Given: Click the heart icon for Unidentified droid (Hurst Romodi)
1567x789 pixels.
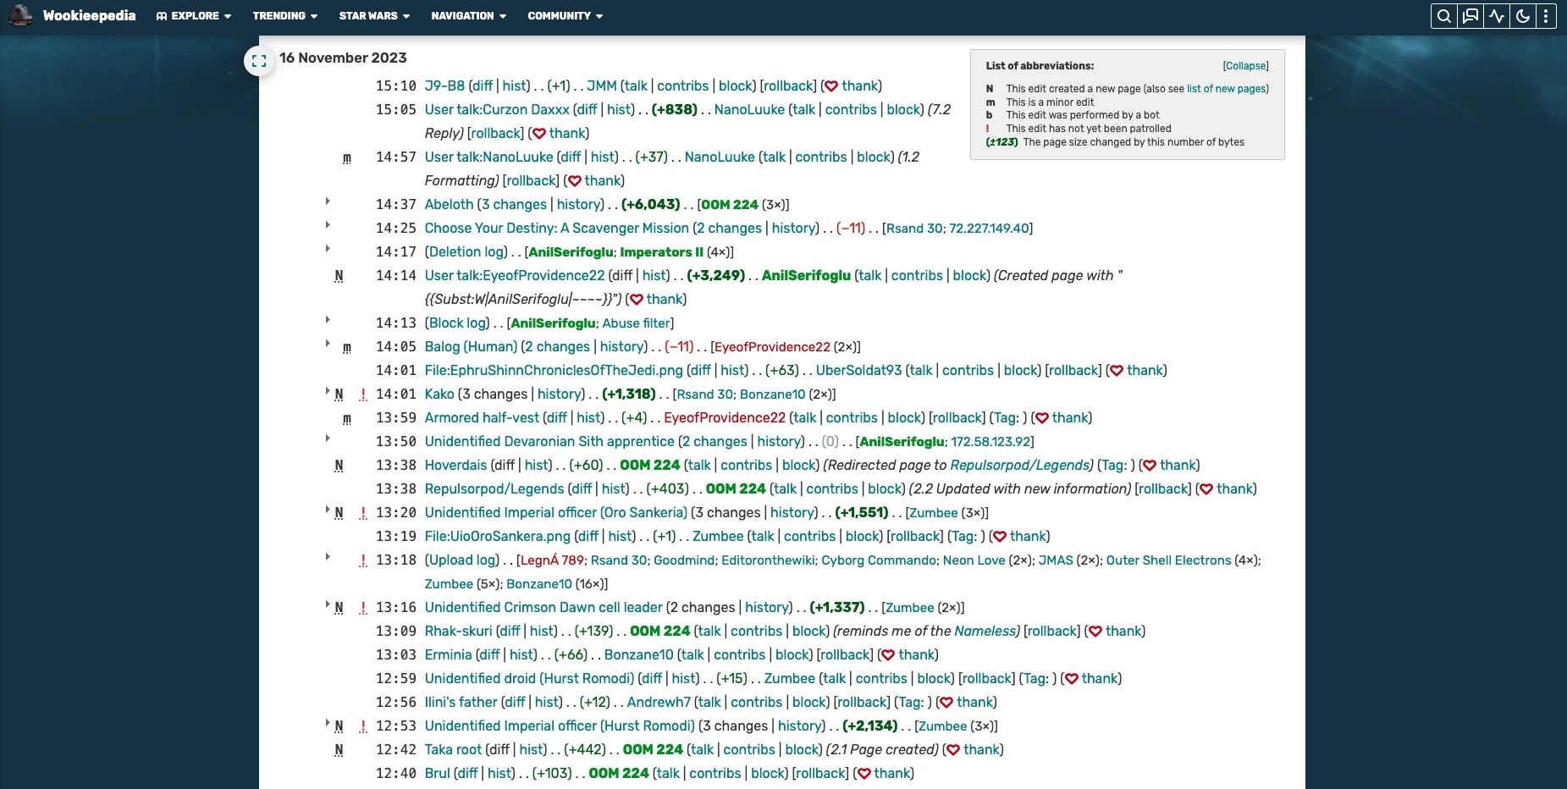Looking at the screenshot, I should point(1071,679).
